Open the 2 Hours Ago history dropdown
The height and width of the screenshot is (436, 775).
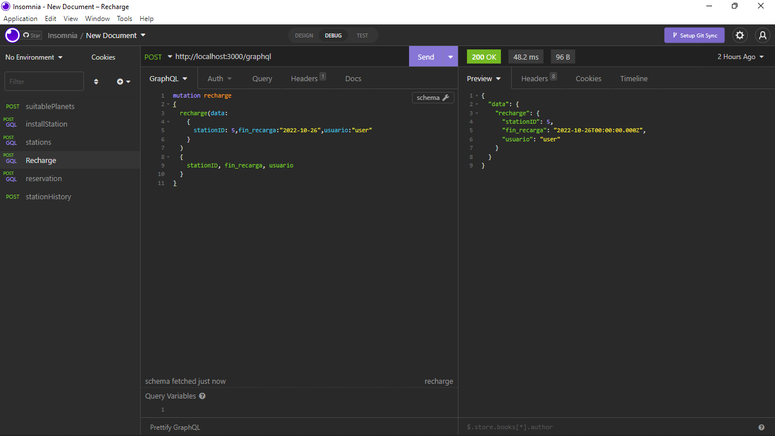coord(740,57)
